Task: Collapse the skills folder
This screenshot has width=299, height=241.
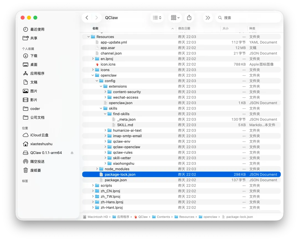Action: 101,108
